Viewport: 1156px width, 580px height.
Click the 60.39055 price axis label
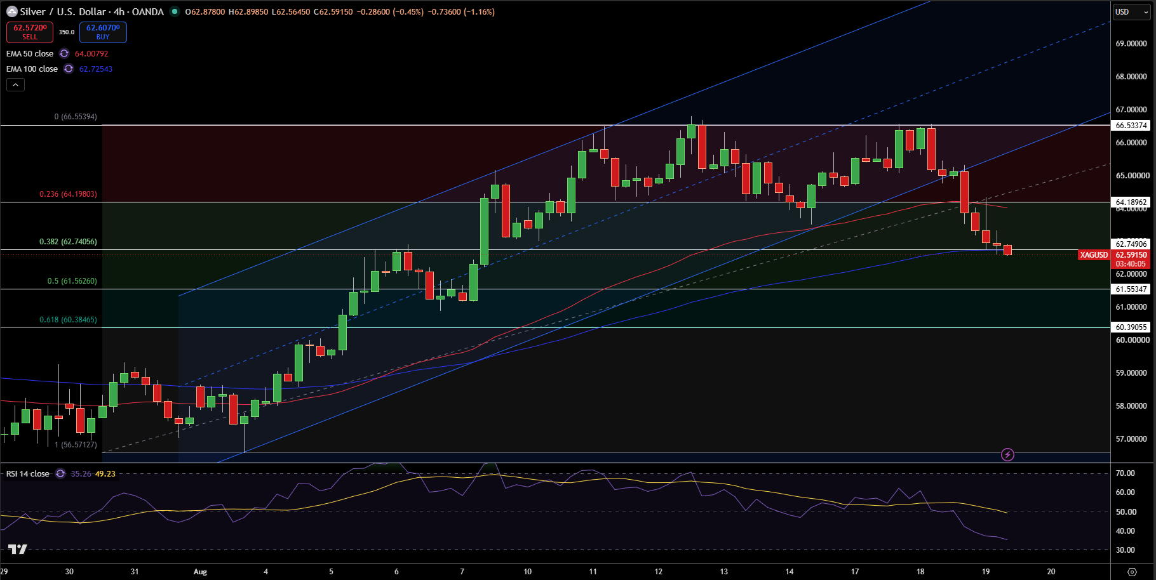point(1131,327)
